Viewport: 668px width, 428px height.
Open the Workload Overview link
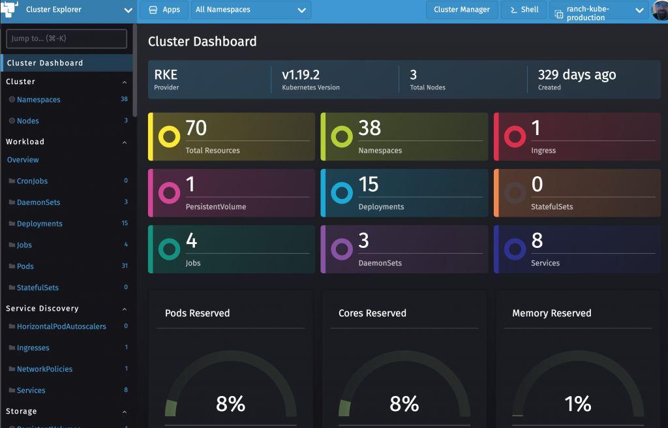tap(23, 160)
